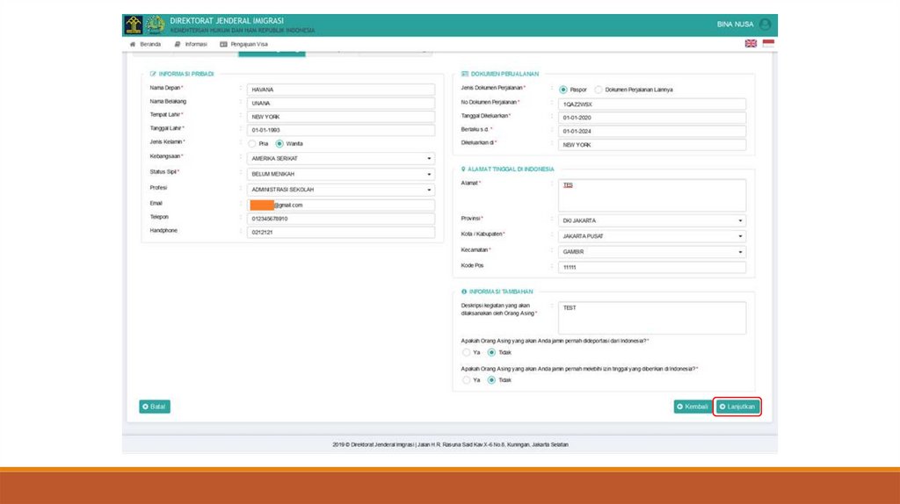
Task: Select the Pria gender radio button
Action: click(252, 144)
